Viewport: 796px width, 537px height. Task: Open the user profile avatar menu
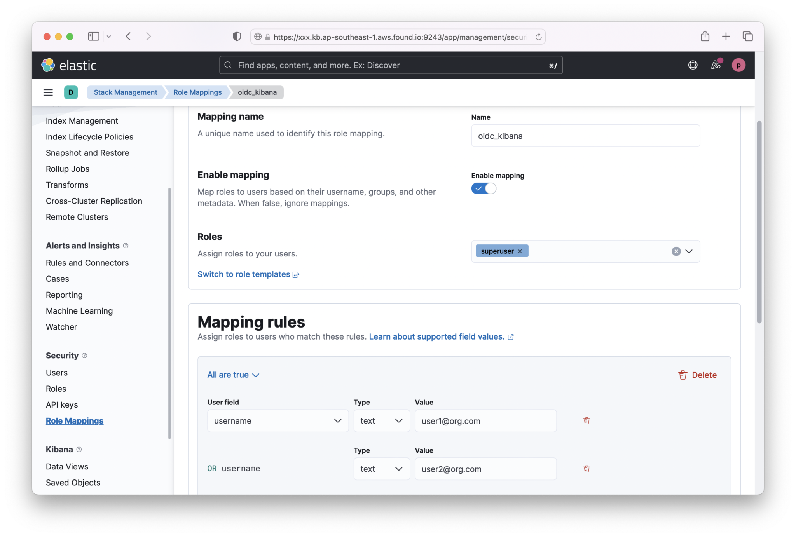coord(738,65)
